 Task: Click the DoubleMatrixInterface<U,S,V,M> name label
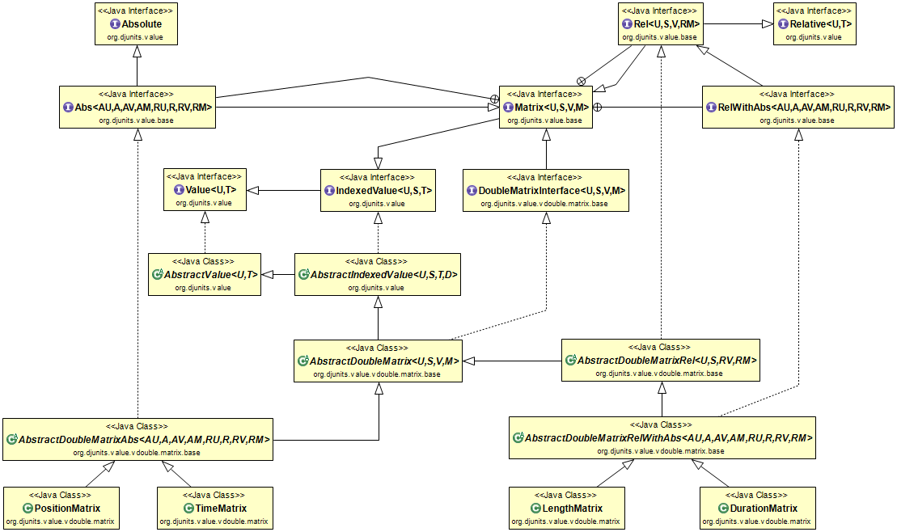coord(552,190)
